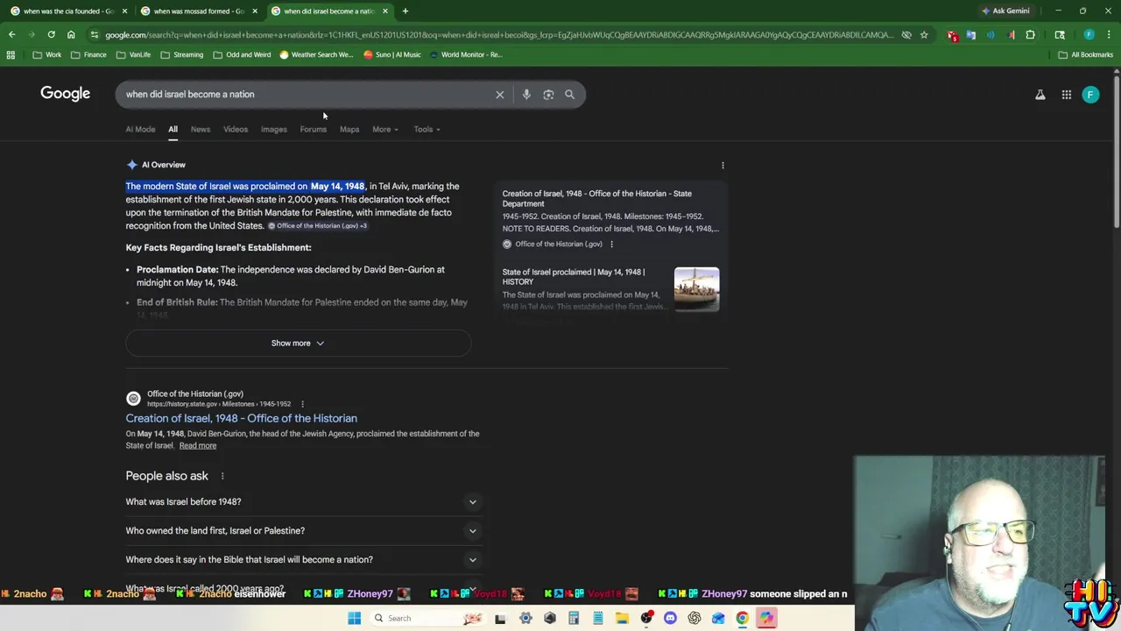Expand 'Who owned the land first' question
The height and width of the screenshot is (631, 1121).
coord(305,531)
